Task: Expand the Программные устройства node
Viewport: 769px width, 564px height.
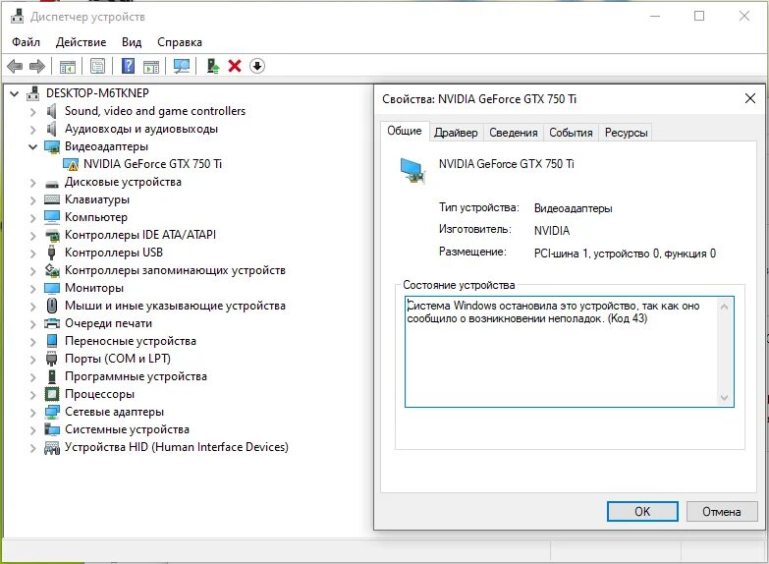Action: (32, 377)
